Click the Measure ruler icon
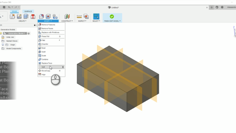The image size is (236, 133). (79, 16)
